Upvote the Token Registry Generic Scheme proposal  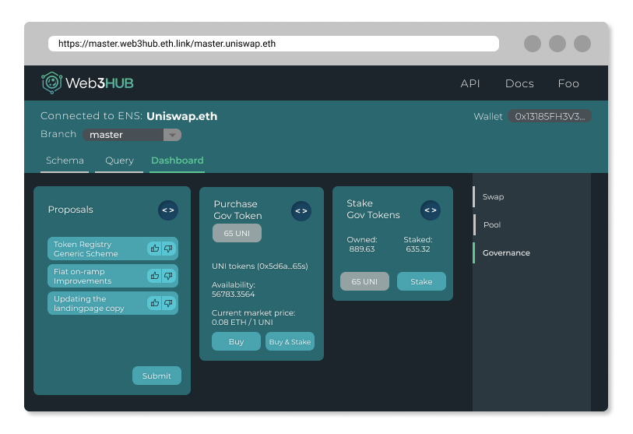(155, 249)
